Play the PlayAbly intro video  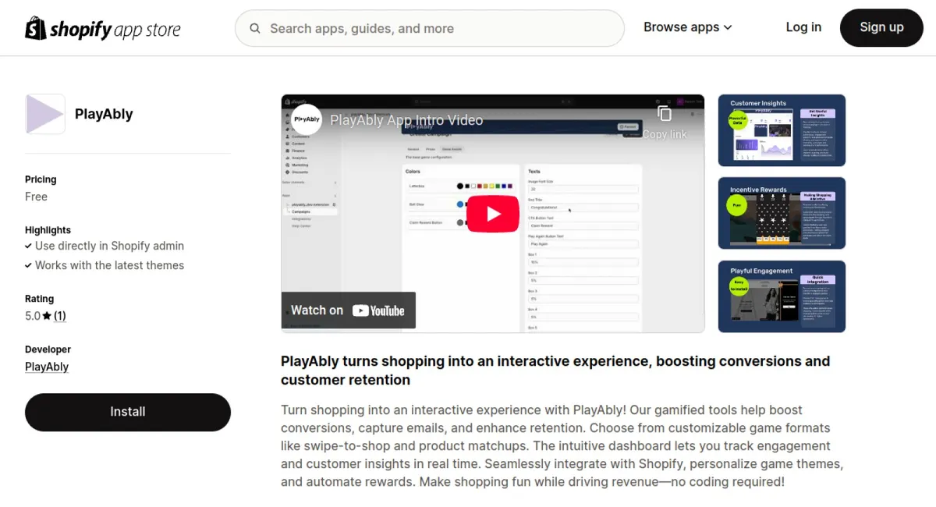tap(493, 214)
